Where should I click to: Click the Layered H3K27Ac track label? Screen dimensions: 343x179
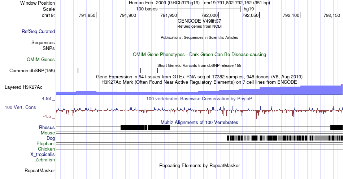pyautogui.click(x=23, y=87)
